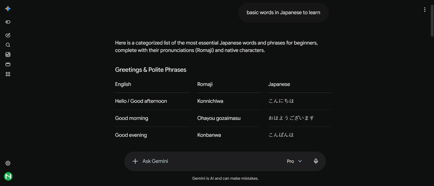Click the English column header

(123, 84)
